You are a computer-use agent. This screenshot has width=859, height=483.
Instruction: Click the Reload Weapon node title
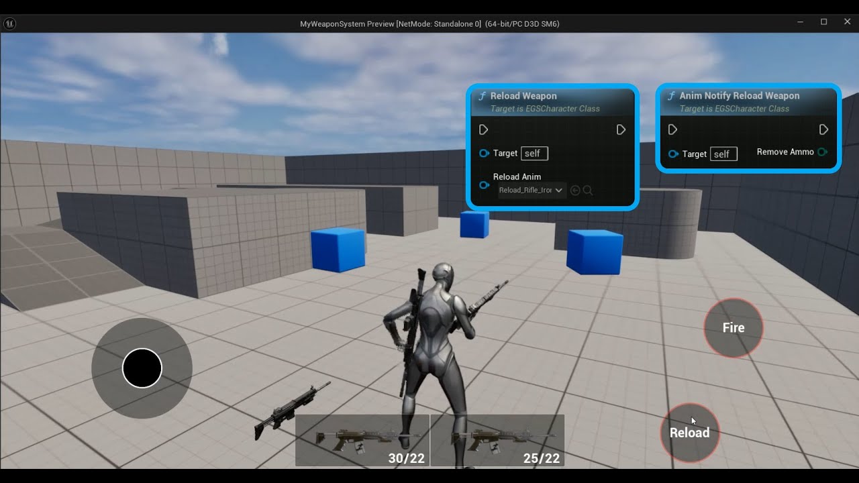click(x=523, y=96)
